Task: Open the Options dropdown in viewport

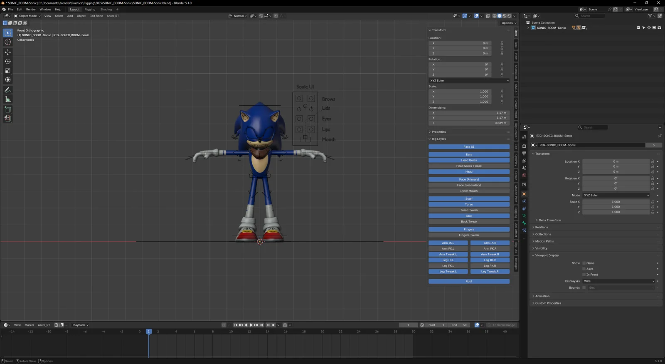Action: [x=509, y=23]
